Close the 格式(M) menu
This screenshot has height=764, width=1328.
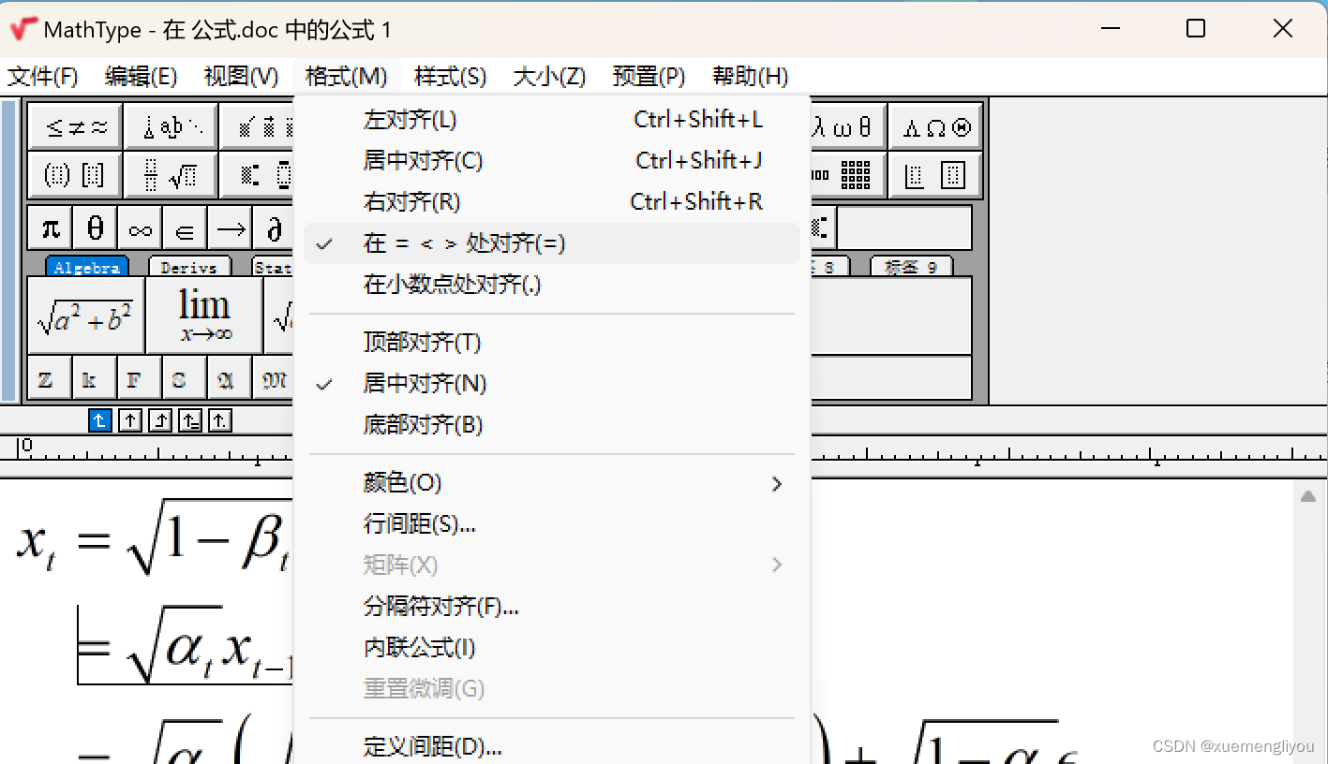347,77
